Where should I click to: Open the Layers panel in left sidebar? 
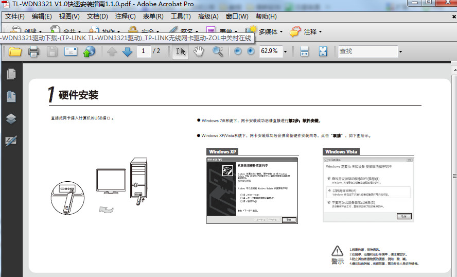pyautogui.click(x=11, y=118)
